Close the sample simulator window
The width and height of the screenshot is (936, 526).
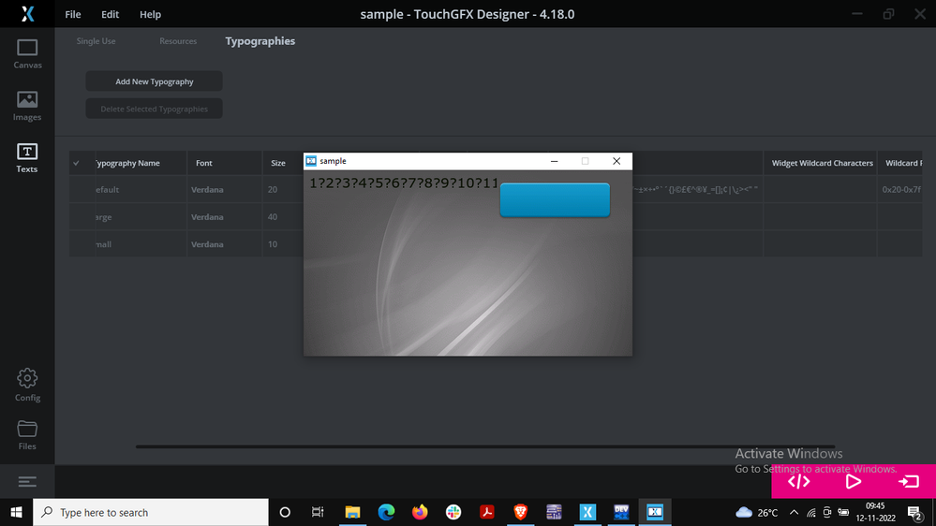point(617,161)
